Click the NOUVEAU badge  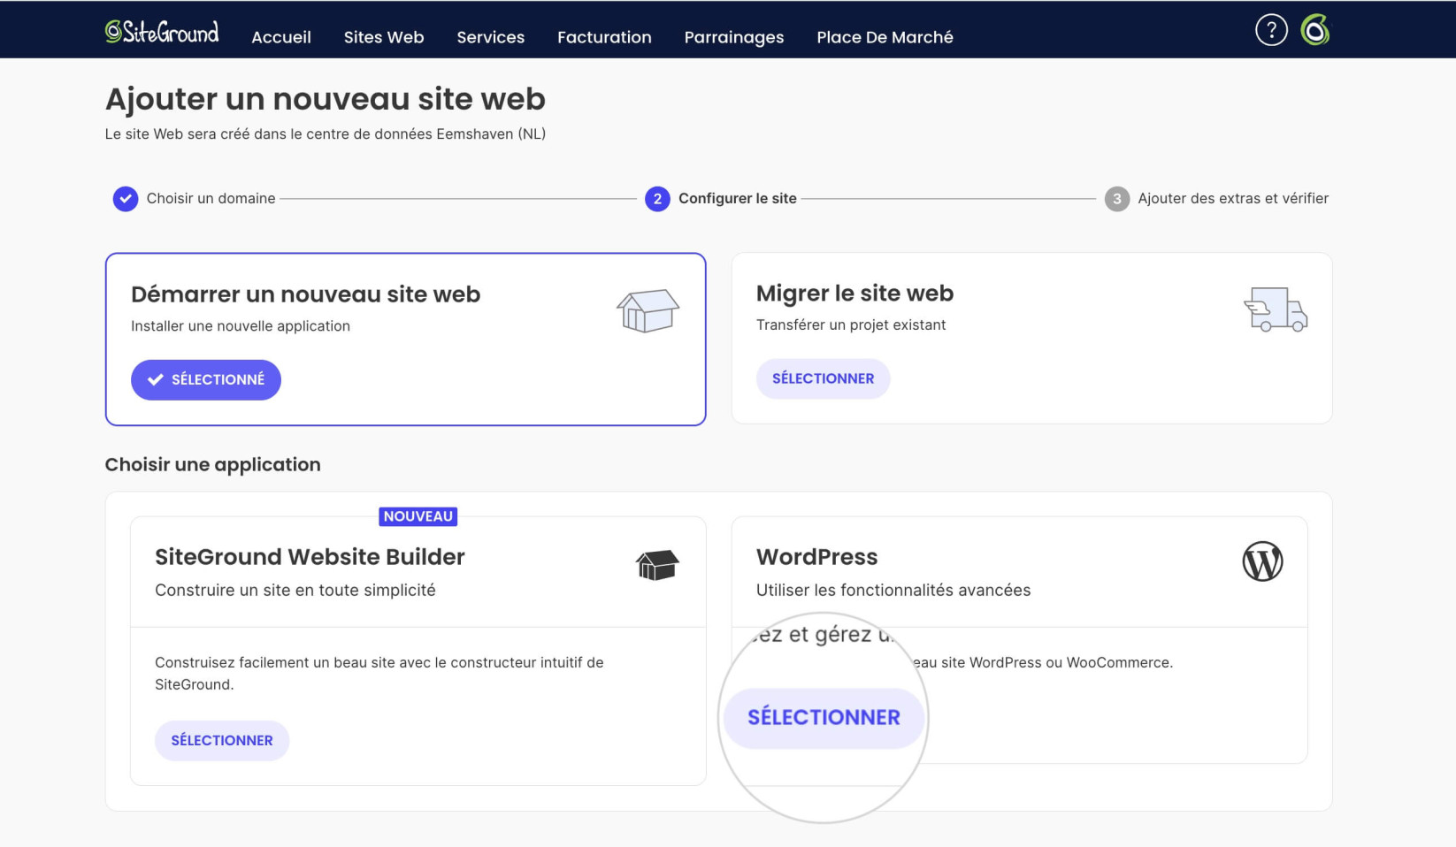click(x=418, y=516)
